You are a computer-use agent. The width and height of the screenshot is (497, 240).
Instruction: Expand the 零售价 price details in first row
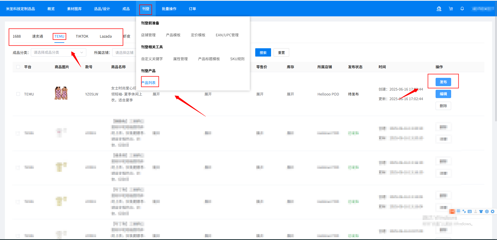[x=260, y=94]
